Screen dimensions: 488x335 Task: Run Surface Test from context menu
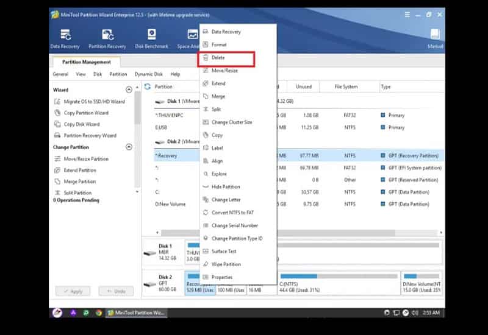click(238, 252)
